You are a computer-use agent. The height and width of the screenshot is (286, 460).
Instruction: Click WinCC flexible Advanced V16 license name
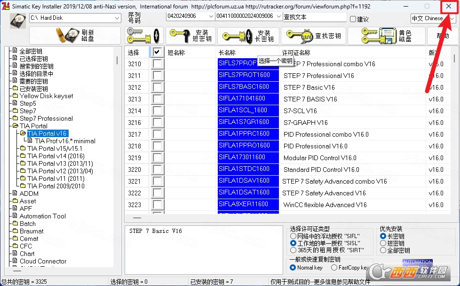point(325,205)
